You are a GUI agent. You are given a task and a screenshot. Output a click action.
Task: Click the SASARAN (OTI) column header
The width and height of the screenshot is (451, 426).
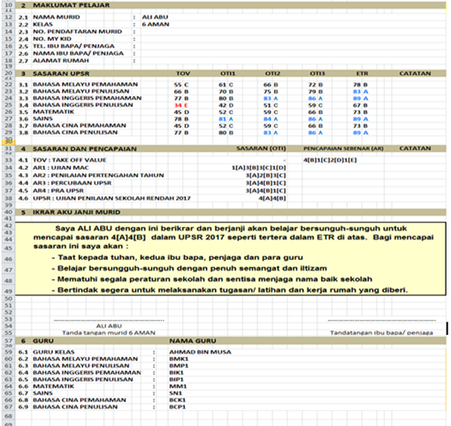(261, 148)
